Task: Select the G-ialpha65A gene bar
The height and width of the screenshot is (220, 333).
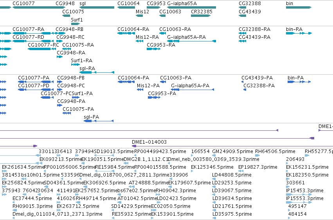Action: pos(192,7)
